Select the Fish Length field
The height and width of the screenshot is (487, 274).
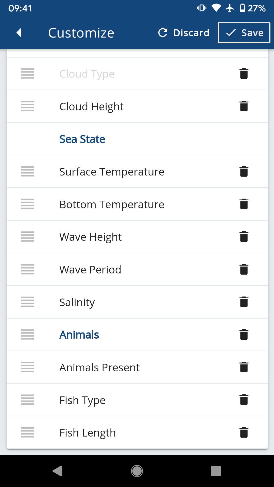88,433
